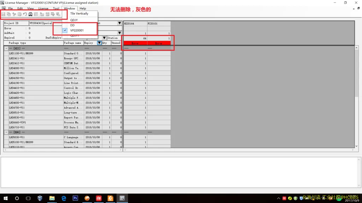Viewport: 362px width, 203px height.
Task: Switch to License Manager taskbar button
Action: (122, 198)
